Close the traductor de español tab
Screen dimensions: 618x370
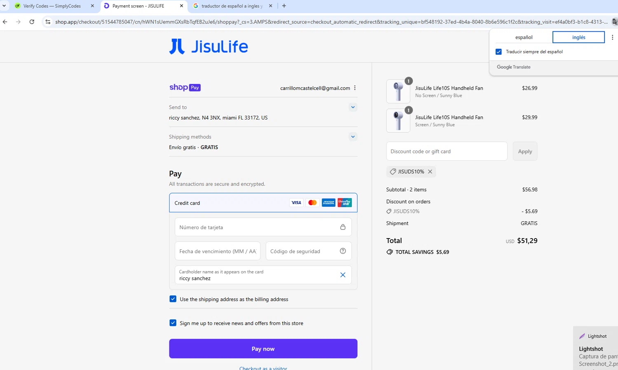[270, 6]
